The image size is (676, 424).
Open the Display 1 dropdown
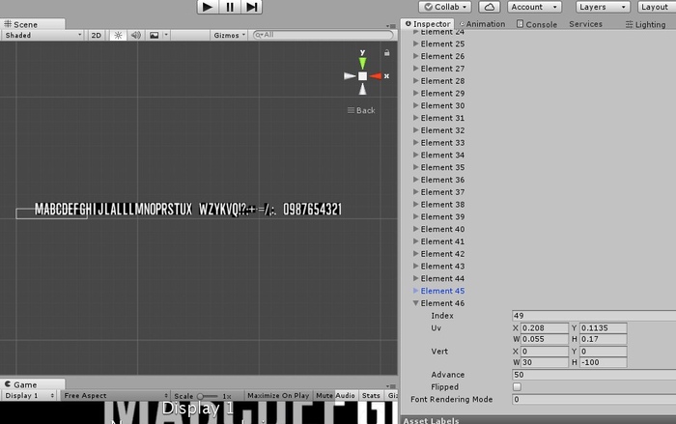[x=29, y=396]
